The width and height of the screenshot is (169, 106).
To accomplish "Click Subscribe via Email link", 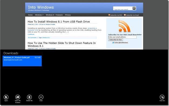I will [131, 15].
